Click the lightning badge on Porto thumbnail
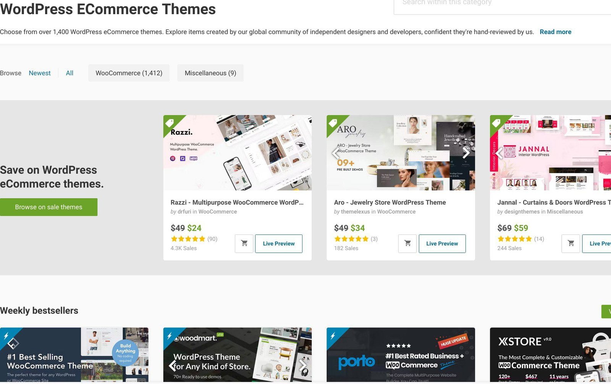The width and height of the screenshot is (611, 384). click(x=333, y=336)
